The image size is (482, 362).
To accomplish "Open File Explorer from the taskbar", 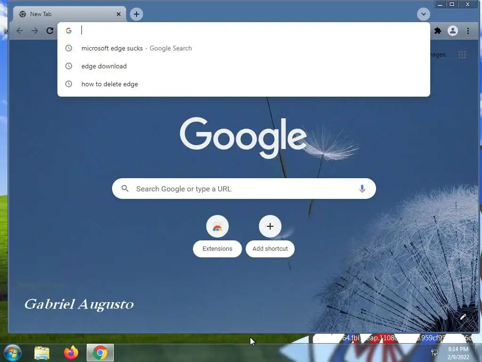I will tap(42, 353).
